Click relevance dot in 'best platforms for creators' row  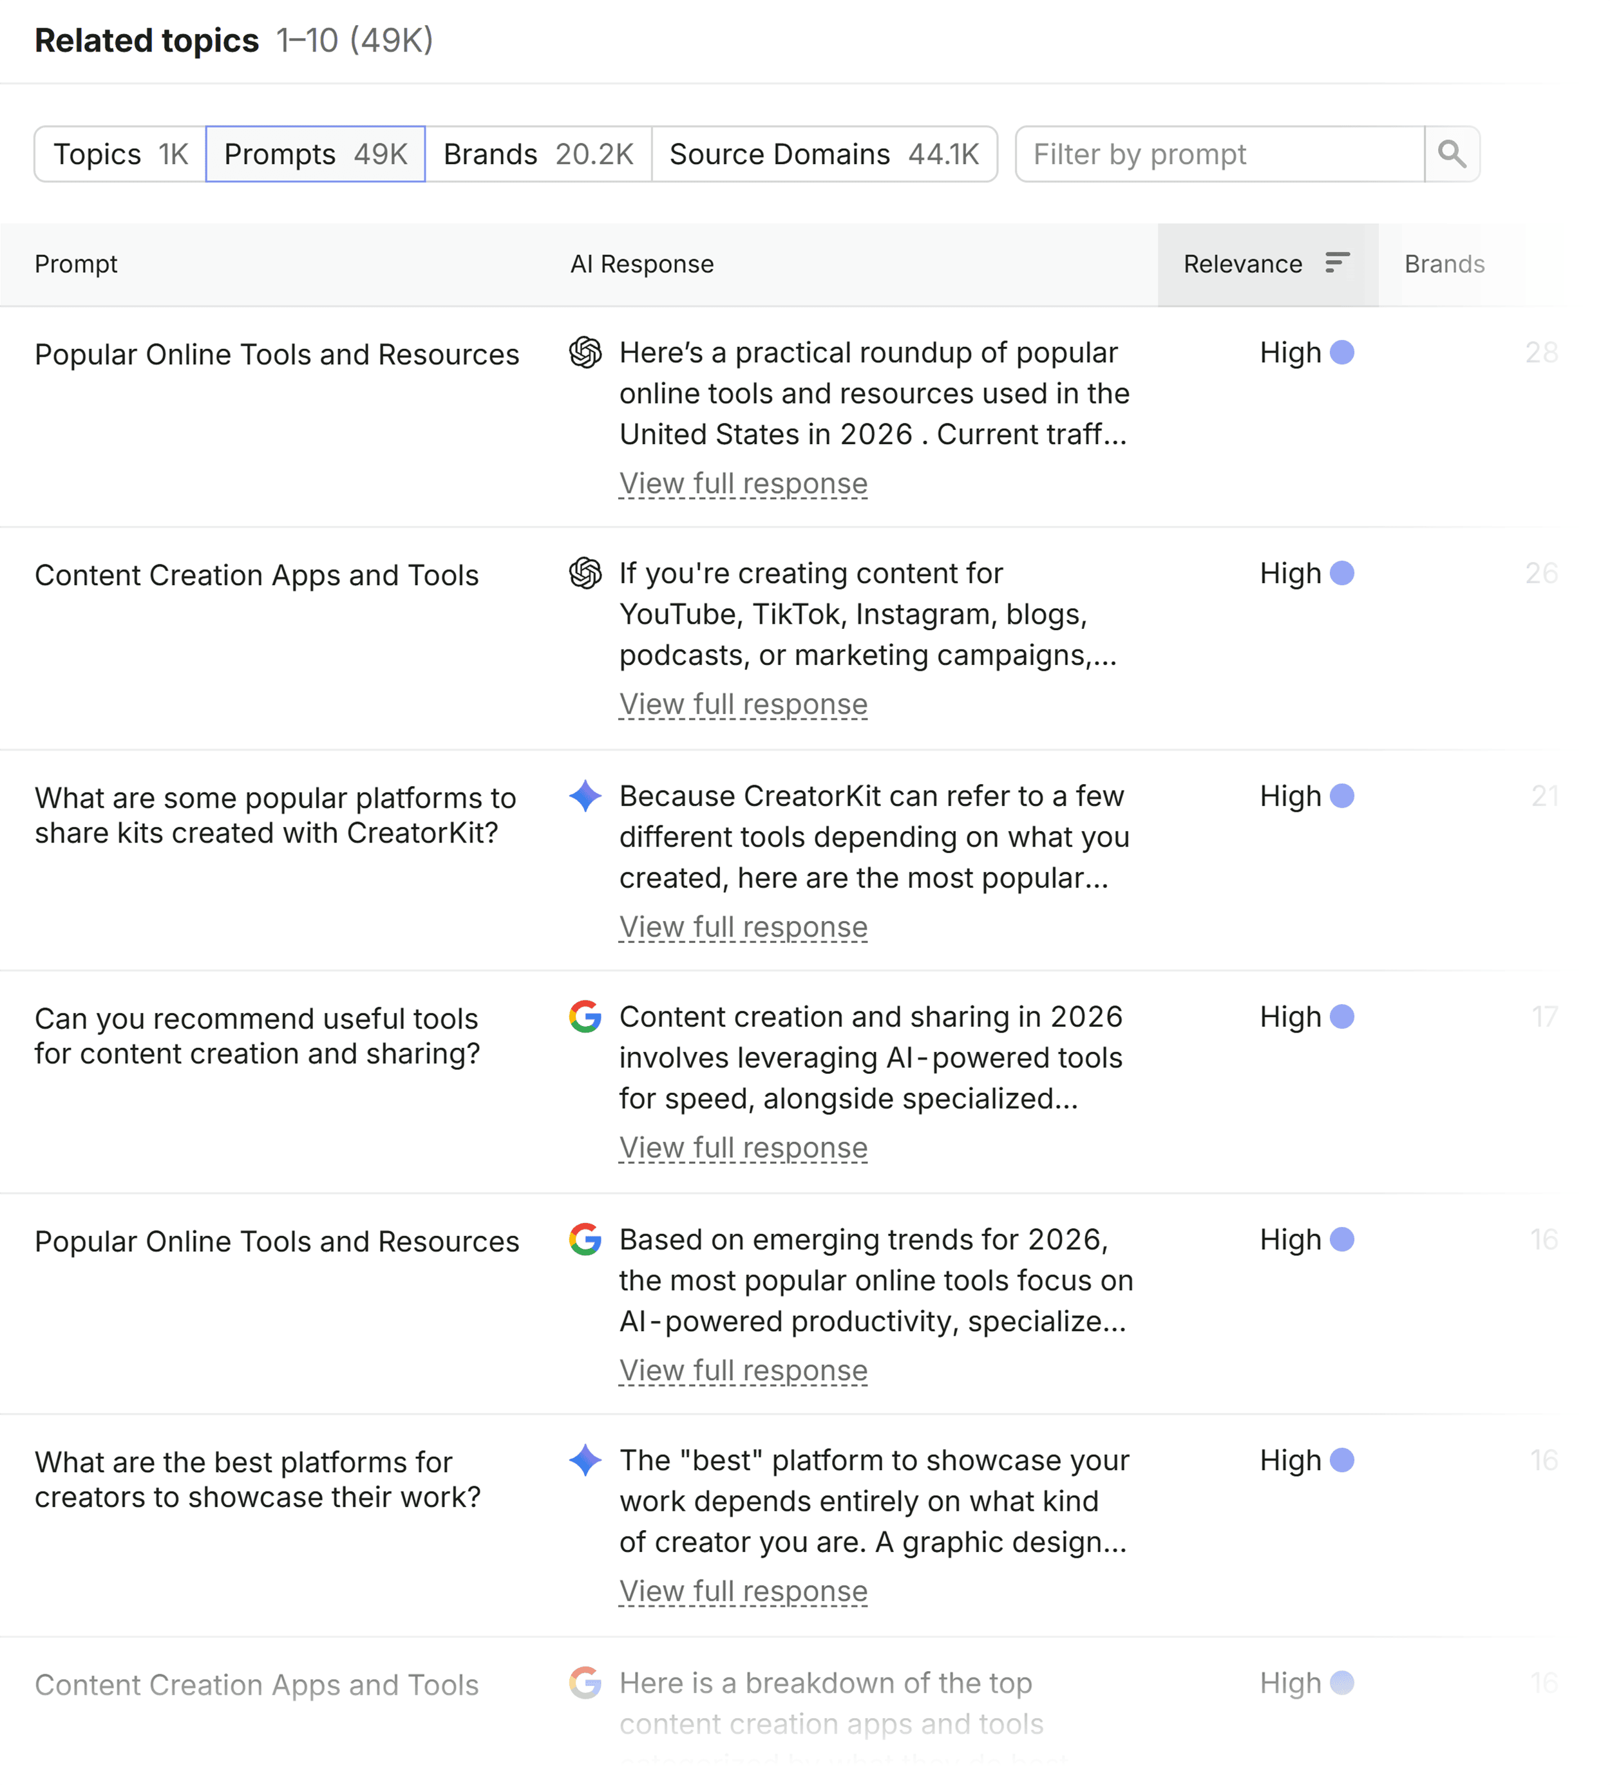(x=1342, y=1461)
